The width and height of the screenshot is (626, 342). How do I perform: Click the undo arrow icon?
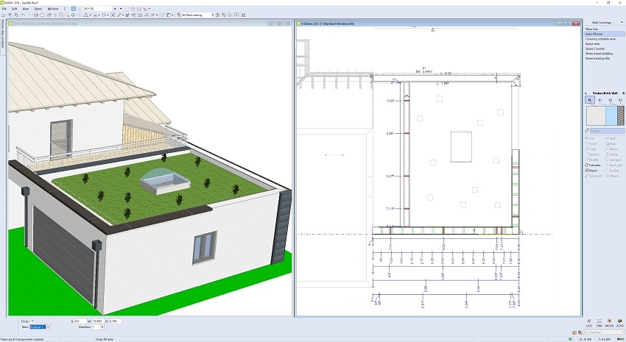coord(23,15)
